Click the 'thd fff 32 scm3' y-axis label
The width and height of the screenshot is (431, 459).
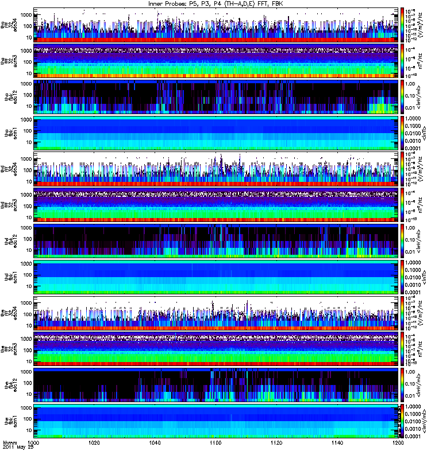click(x=9, y=205)
